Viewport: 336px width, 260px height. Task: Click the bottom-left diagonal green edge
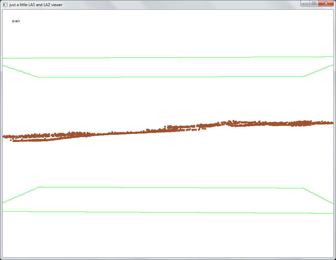click(21, 195)
